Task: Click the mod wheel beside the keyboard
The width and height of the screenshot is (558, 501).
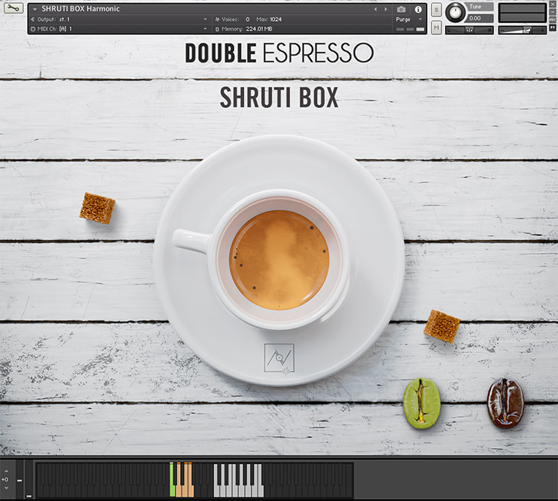Action: coord(29,479)
